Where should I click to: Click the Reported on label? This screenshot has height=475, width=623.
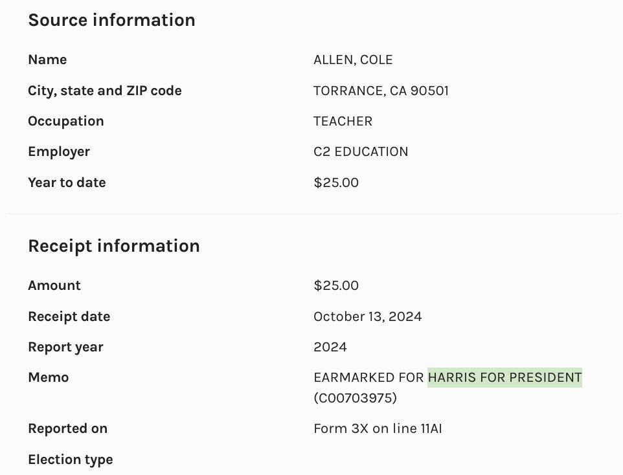[67, 428]
